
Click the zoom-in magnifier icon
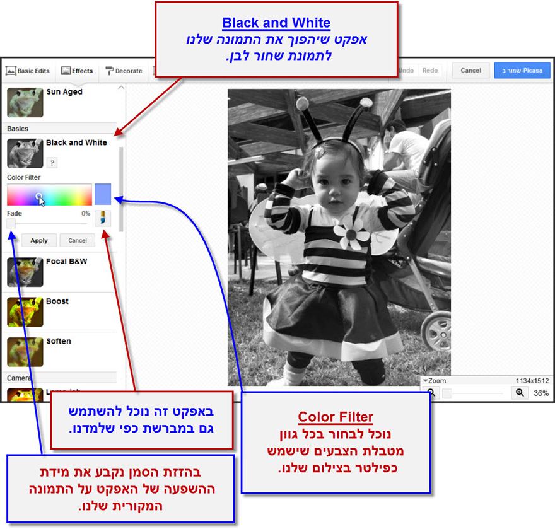(x=520, y=393)
